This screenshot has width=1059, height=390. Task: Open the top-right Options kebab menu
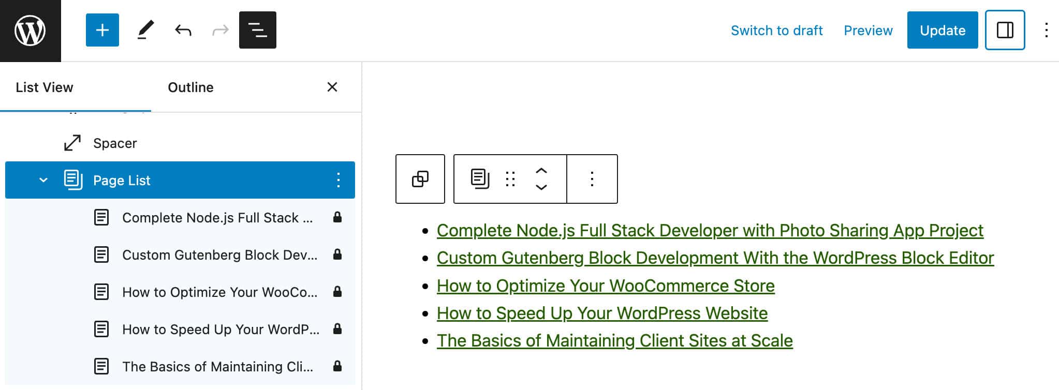(1046, 31)
